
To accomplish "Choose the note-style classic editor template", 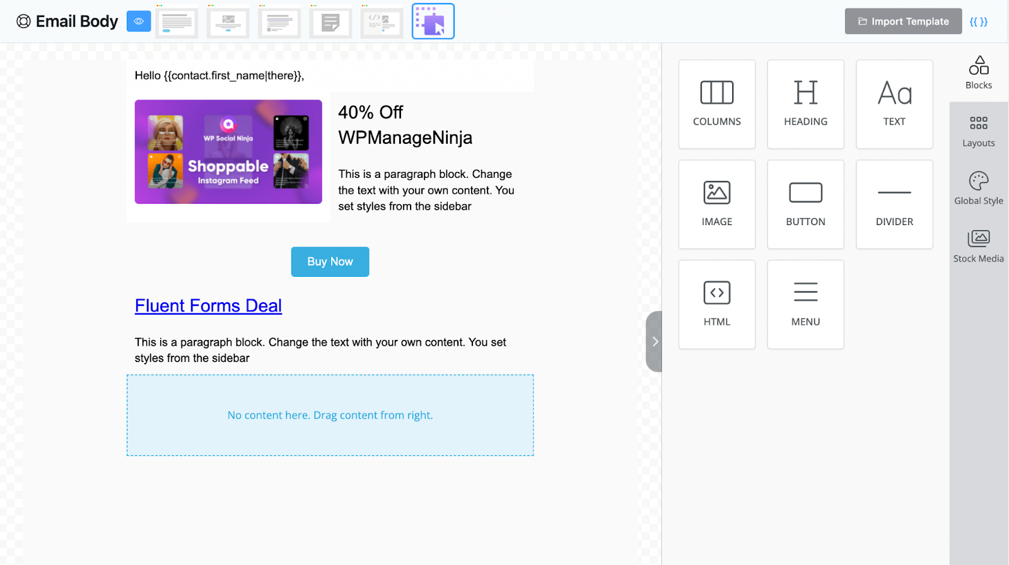I will 330,21.
